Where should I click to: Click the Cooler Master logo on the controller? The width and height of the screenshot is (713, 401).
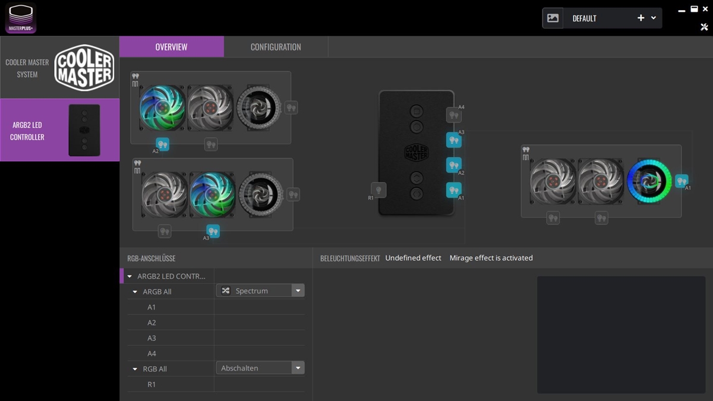coord(417,152)
